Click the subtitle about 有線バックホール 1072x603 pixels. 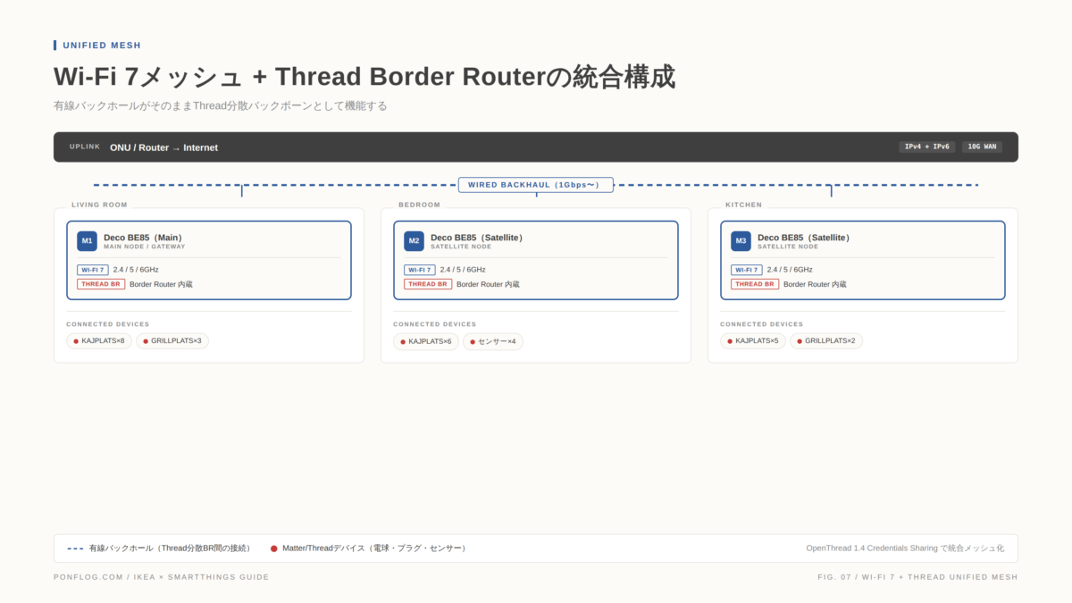coord(221,105)
